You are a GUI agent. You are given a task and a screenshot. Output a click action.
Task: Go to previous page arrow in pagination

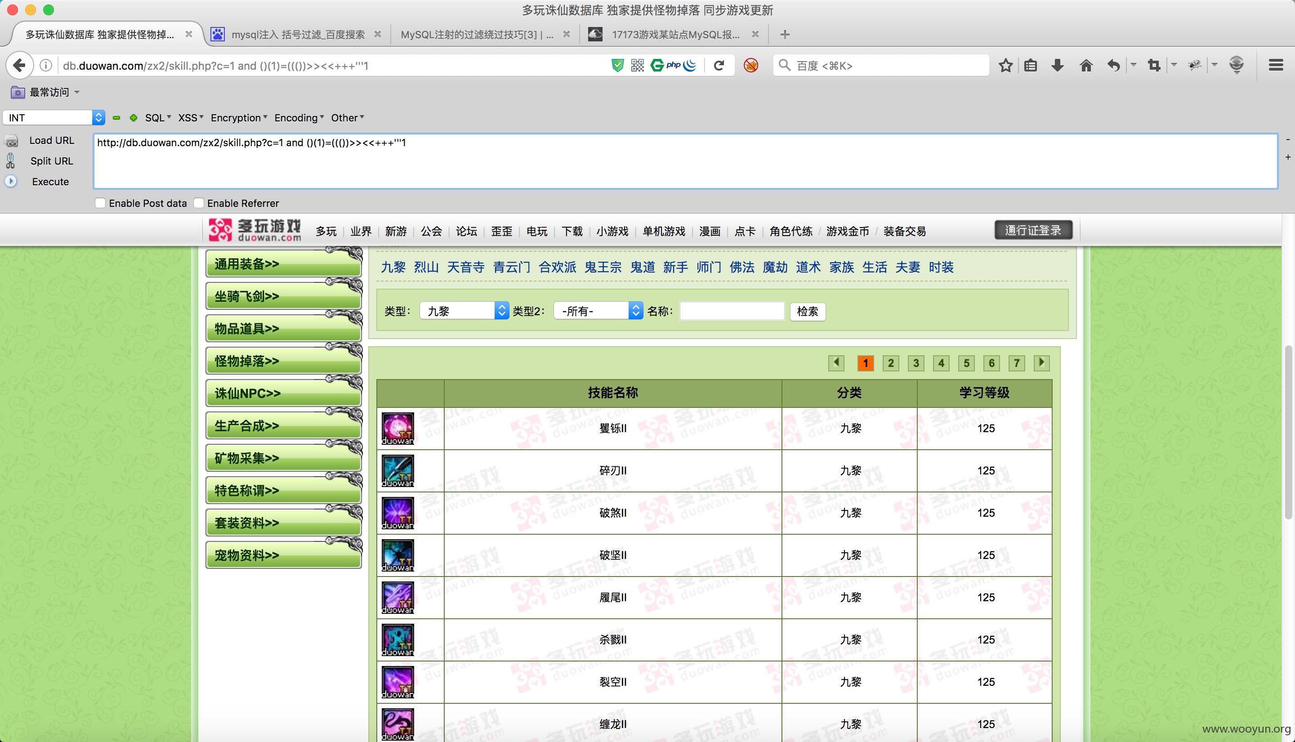(x=836, y=363)
